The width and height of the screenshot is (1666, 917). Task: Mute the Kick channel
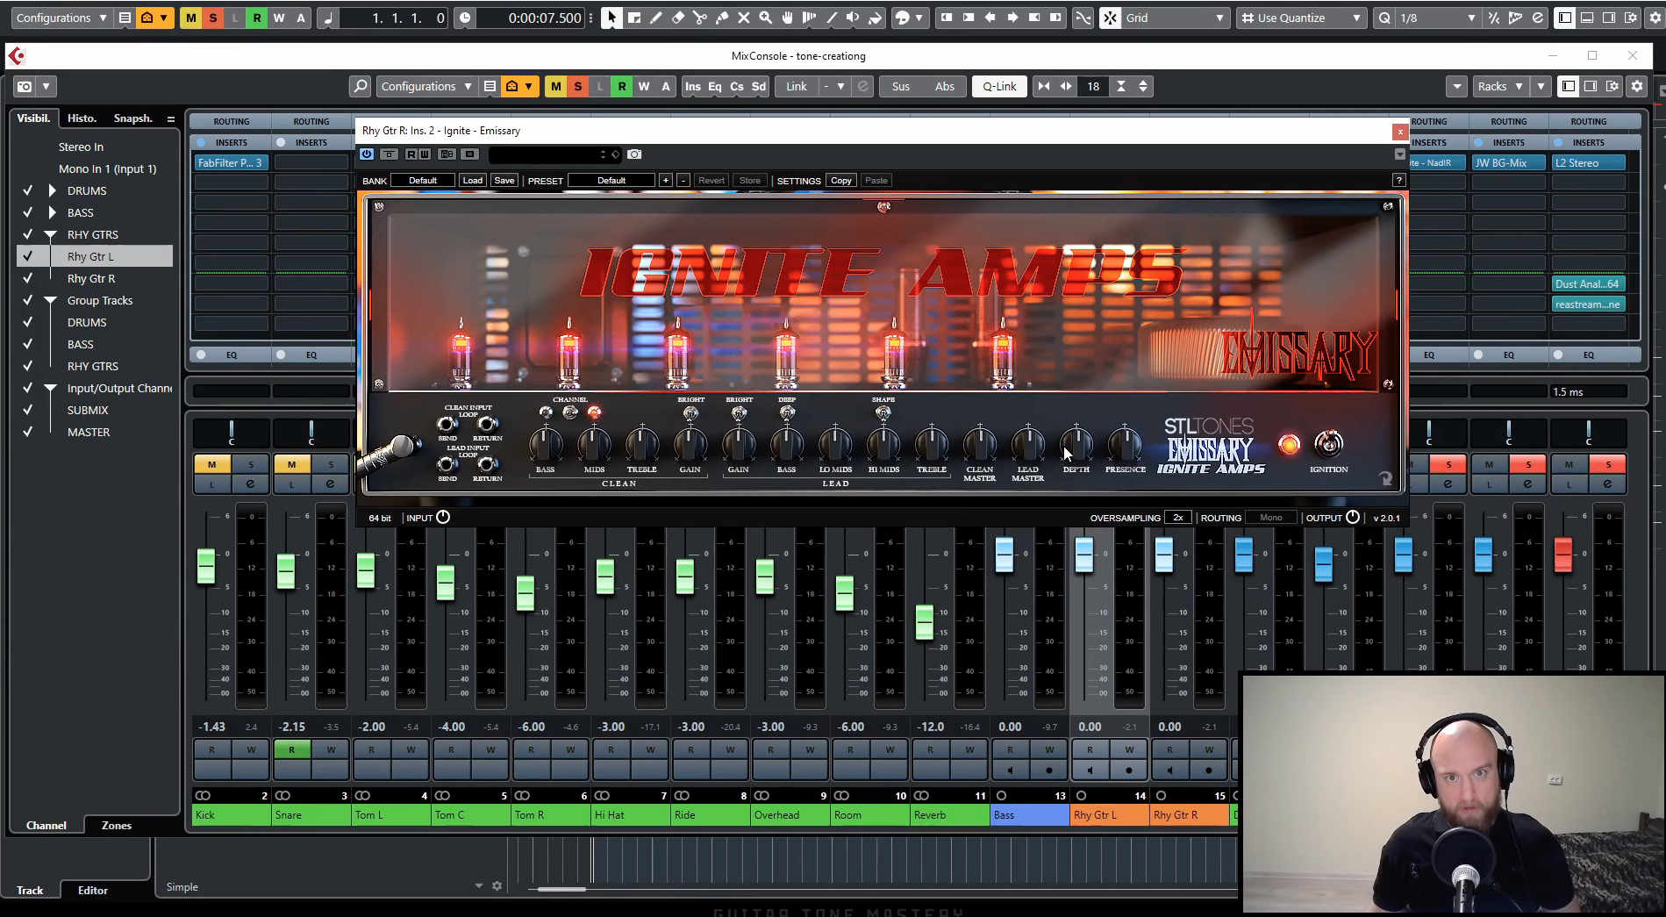[211, 464]
